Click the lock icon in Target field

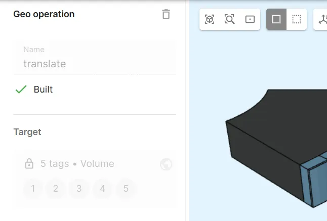29,164
